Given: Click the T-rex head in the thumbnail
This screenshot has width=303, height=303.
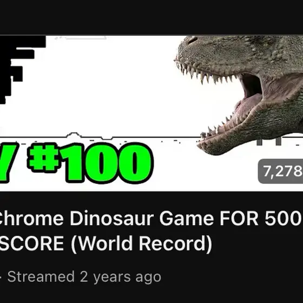Looking at the screenshot, I should click(239, 95).
